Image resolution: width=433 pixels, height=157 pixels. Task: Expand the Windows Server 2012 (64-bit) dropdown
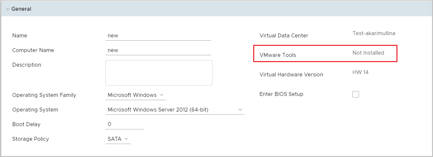175,110
